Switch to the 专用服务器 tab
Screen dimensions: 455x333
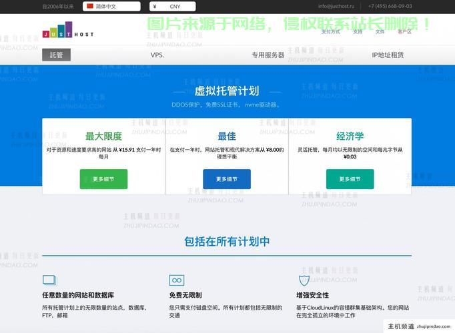pyautogui.click(x=268, y=55)
